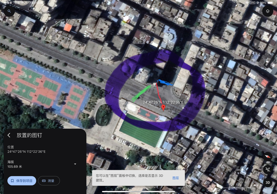Image resolution: width=277 pixels, height=194 pixels.
Task: Go back using the chevron beside 放置的图钉
Action: coord(9,135)
